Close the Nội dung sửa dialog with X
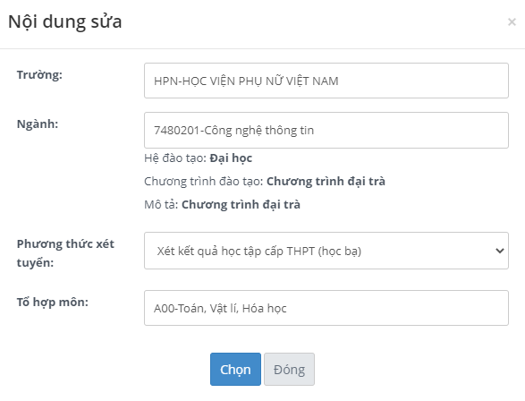Image resolution: width=525 pixels, height=401 pixels. (512, 22)
